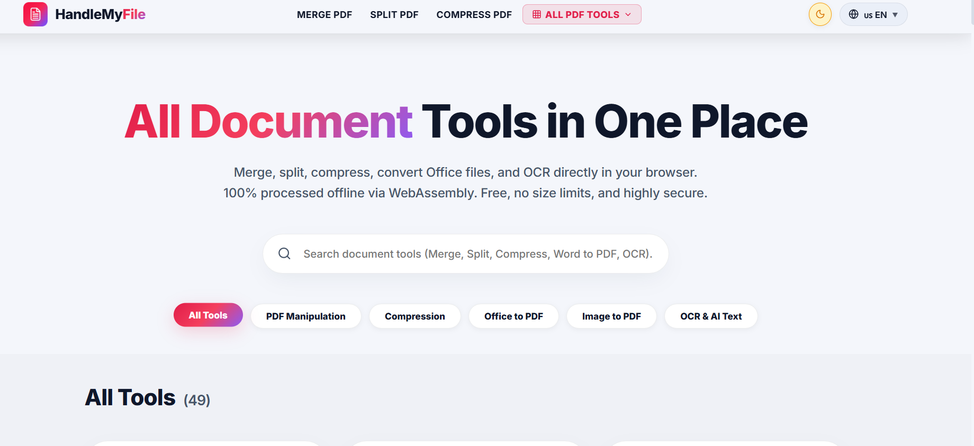Click the globe icon in language selector
The image size is (974, 446).
[x=854, y=14]
